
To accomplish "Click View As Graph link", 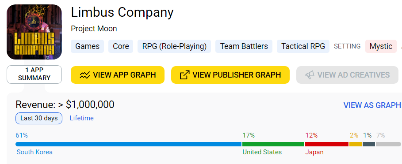I will pos(372,105).
